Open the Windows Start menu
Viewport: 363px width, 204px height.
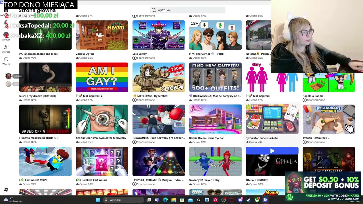point(98,200)
